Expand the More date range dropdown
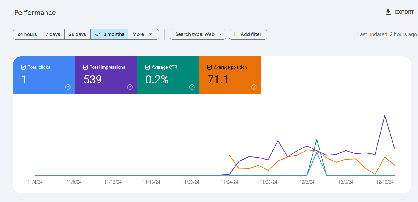Image resolution: width=418 pixels, height=202 pixels. coord(143,34)
